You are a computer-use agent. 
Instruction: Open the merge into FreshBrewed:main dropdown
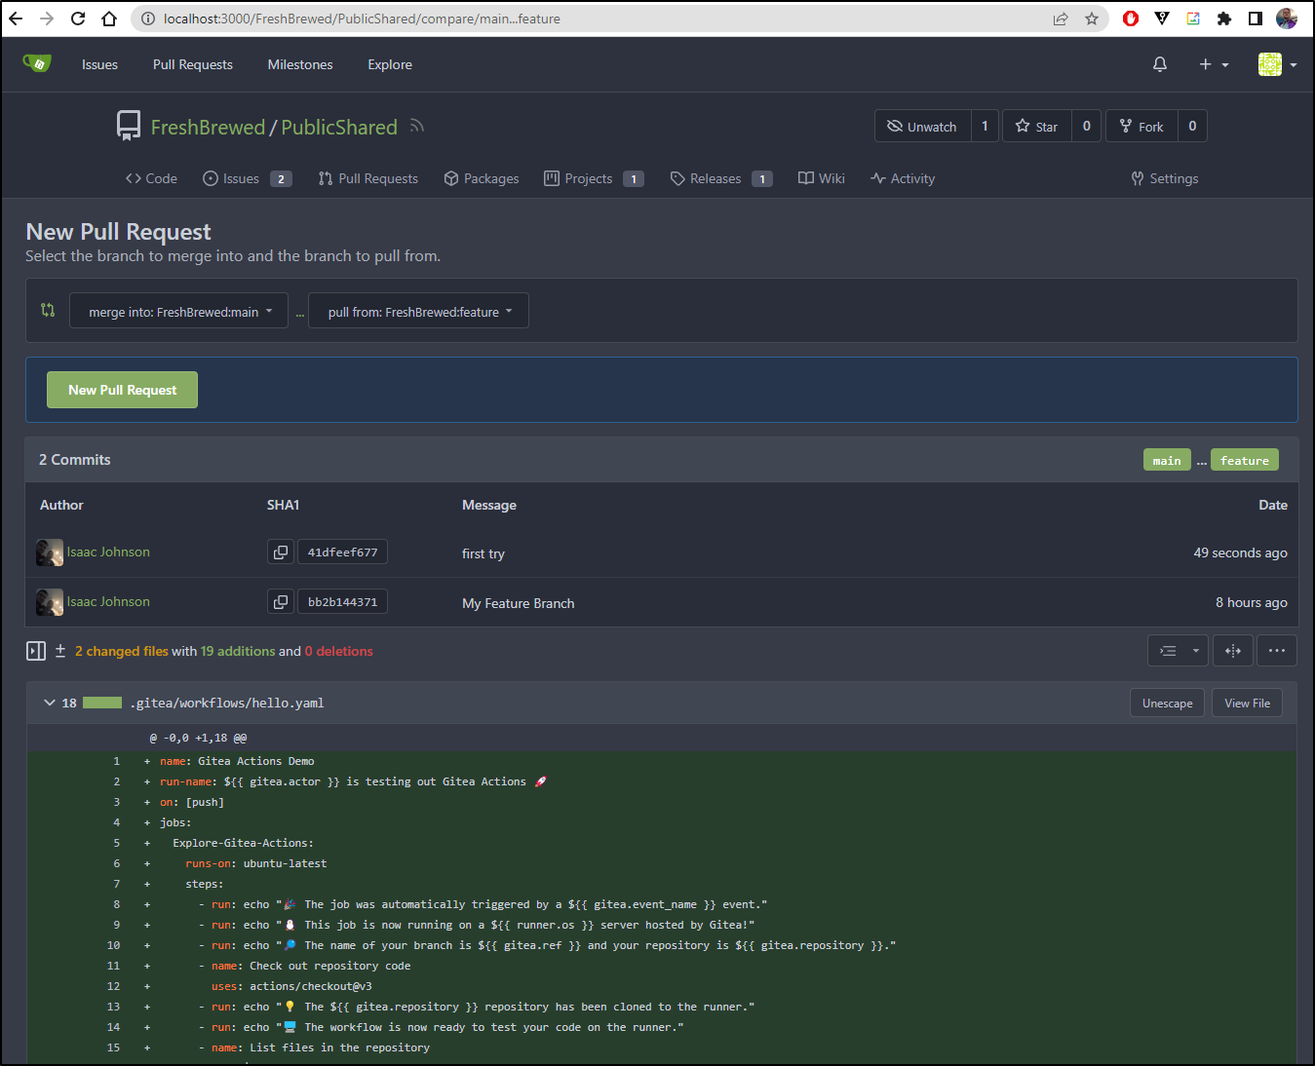(x=178, y=311)
